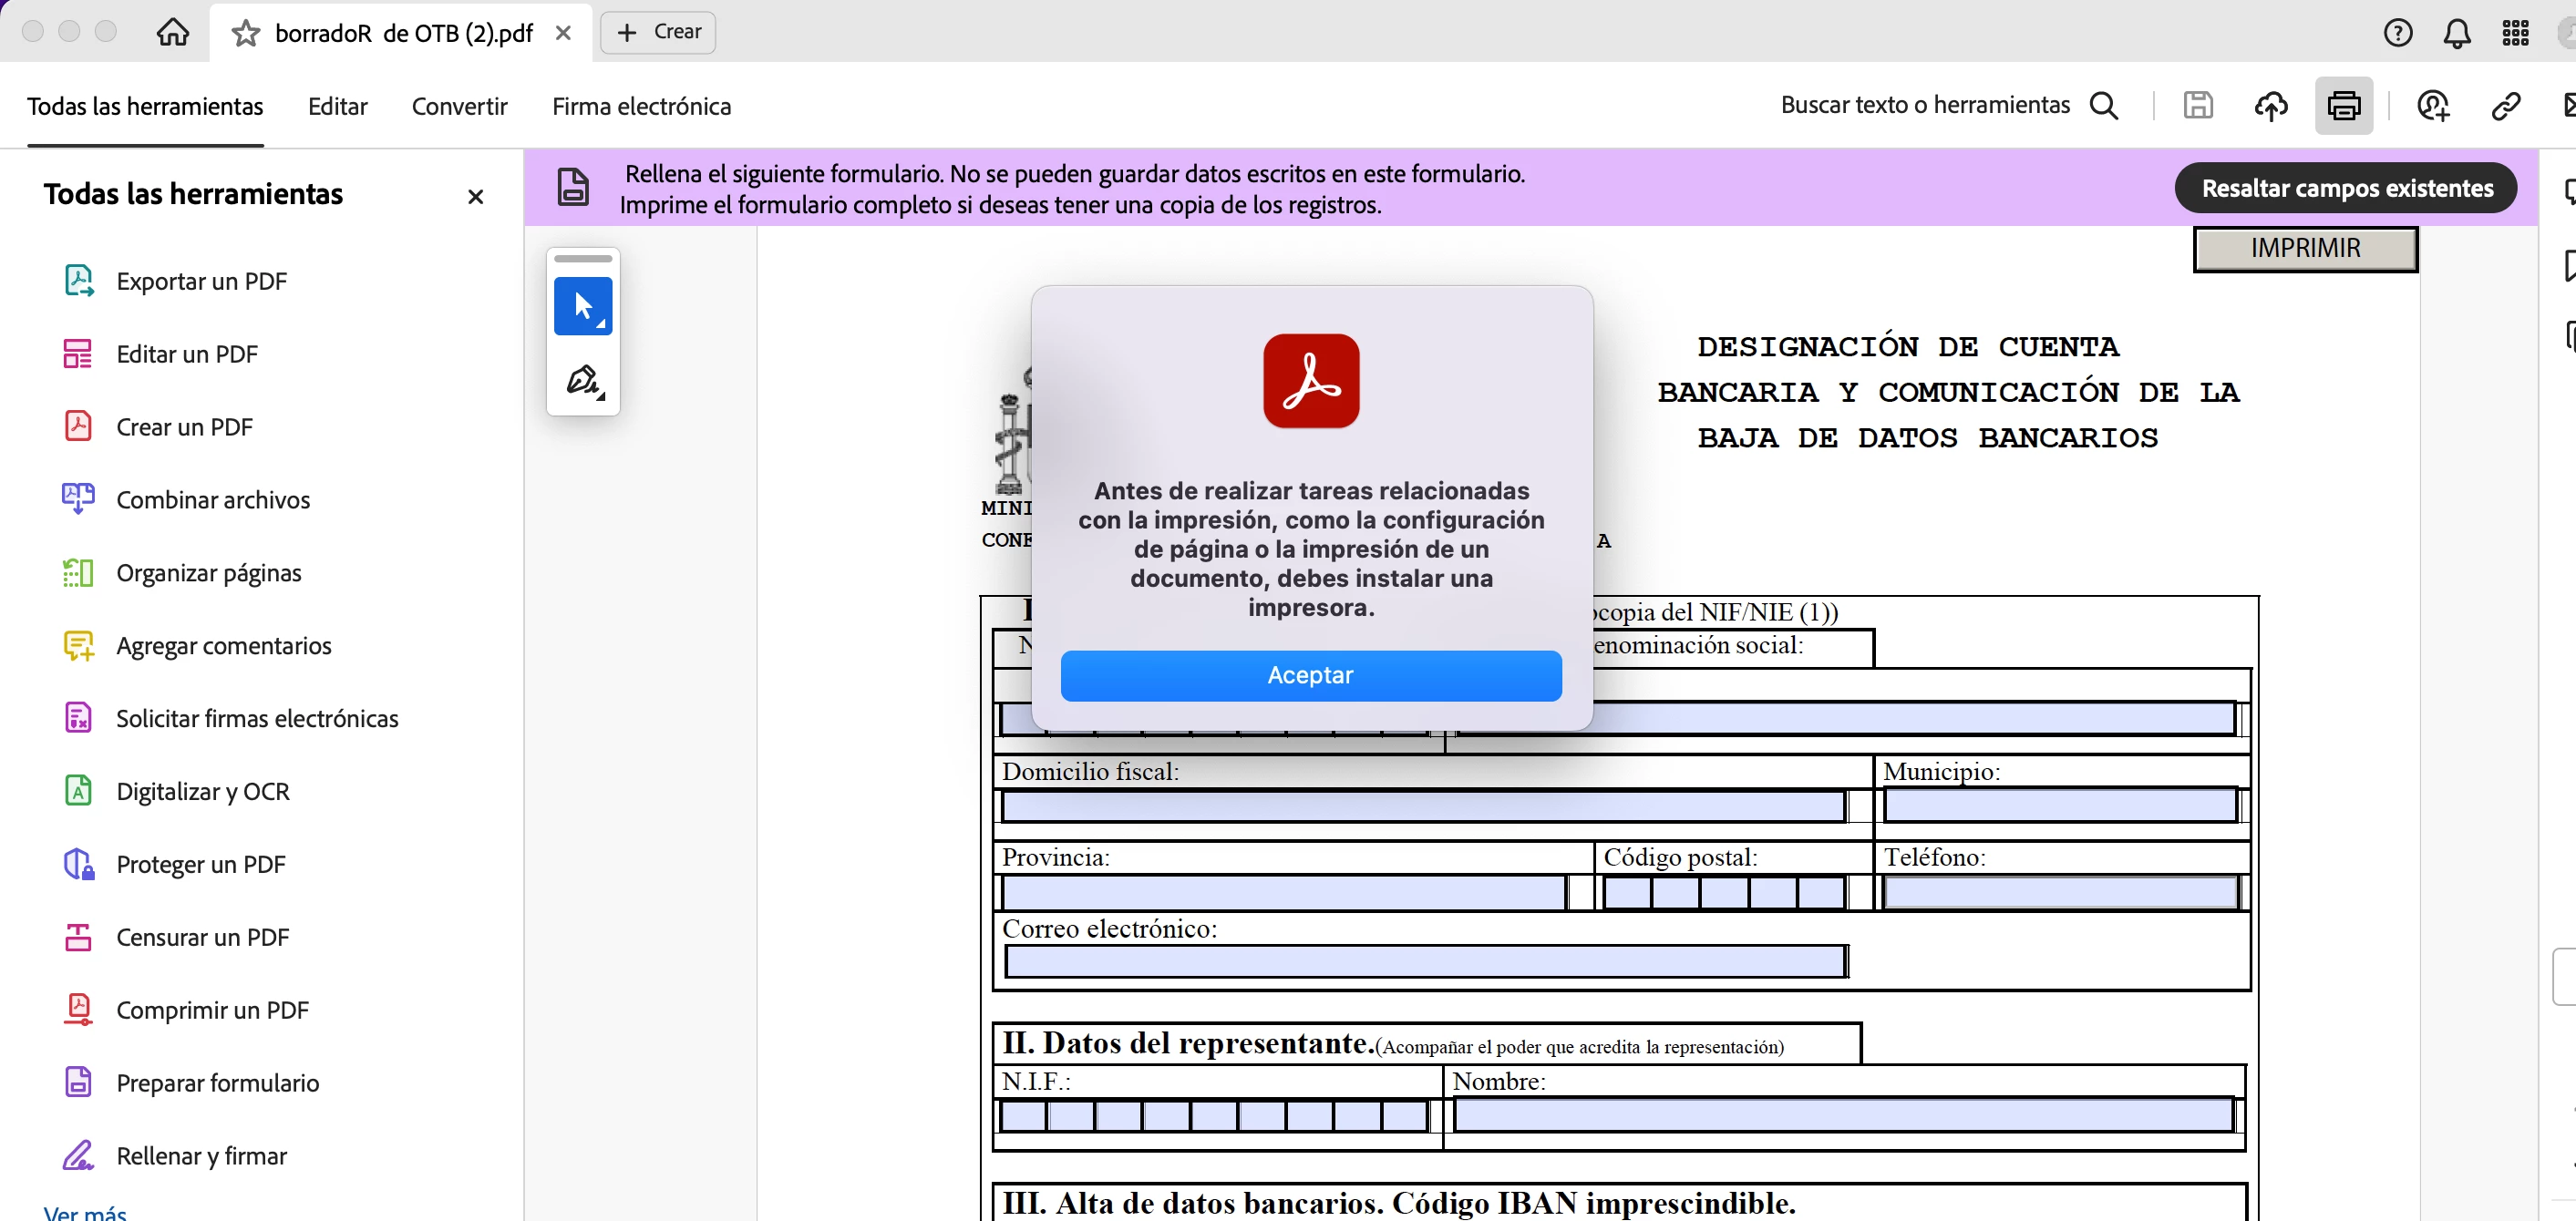Click the copy link icon

[x=2505, y=105]
